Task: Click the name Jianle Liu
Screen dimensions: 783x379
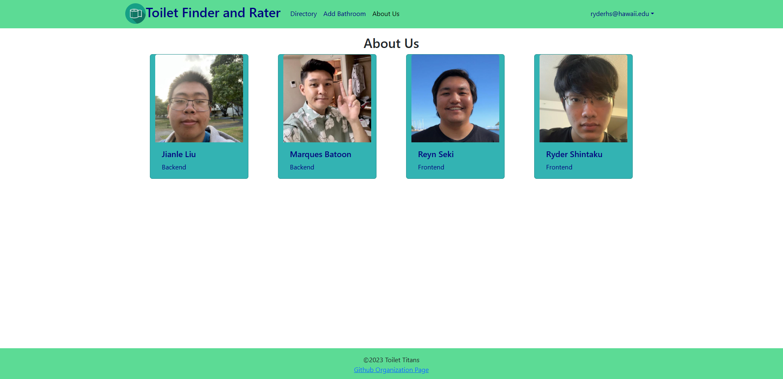Action: coord(179,155)
